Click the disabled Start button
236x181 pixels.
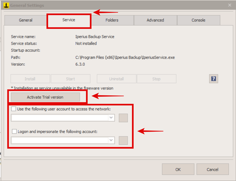click(x=70, y=79)
